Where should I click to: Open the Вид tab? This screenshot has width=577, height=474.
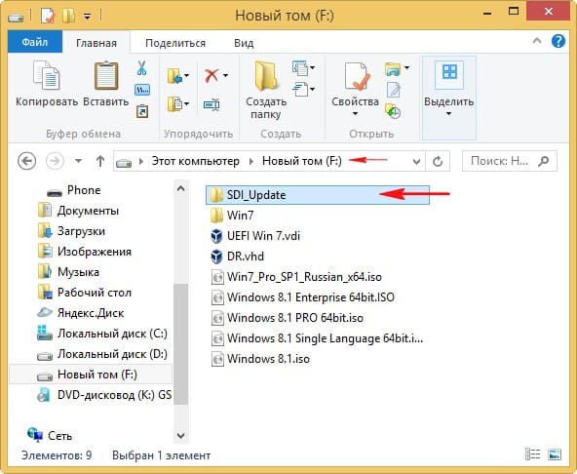[244, 43]
